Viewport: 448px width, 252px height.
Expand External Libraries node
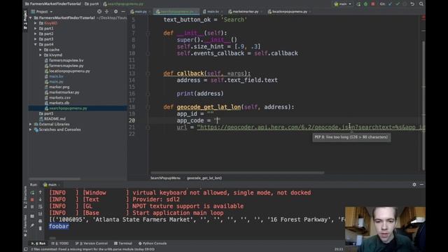point(31,125)
